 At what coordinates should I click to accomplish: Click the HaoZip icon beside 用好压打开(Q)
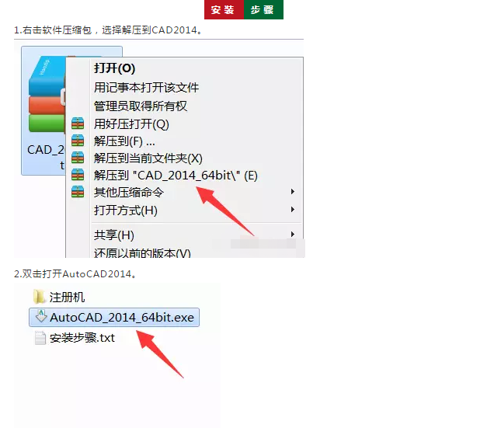point(78,124)
